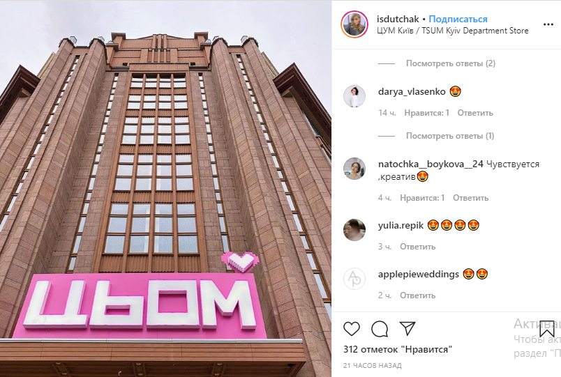Viewport: 561px width, 377px height.
Task: Expand "Посмотреть ответы (2)" replies
Action: point(451,63)
